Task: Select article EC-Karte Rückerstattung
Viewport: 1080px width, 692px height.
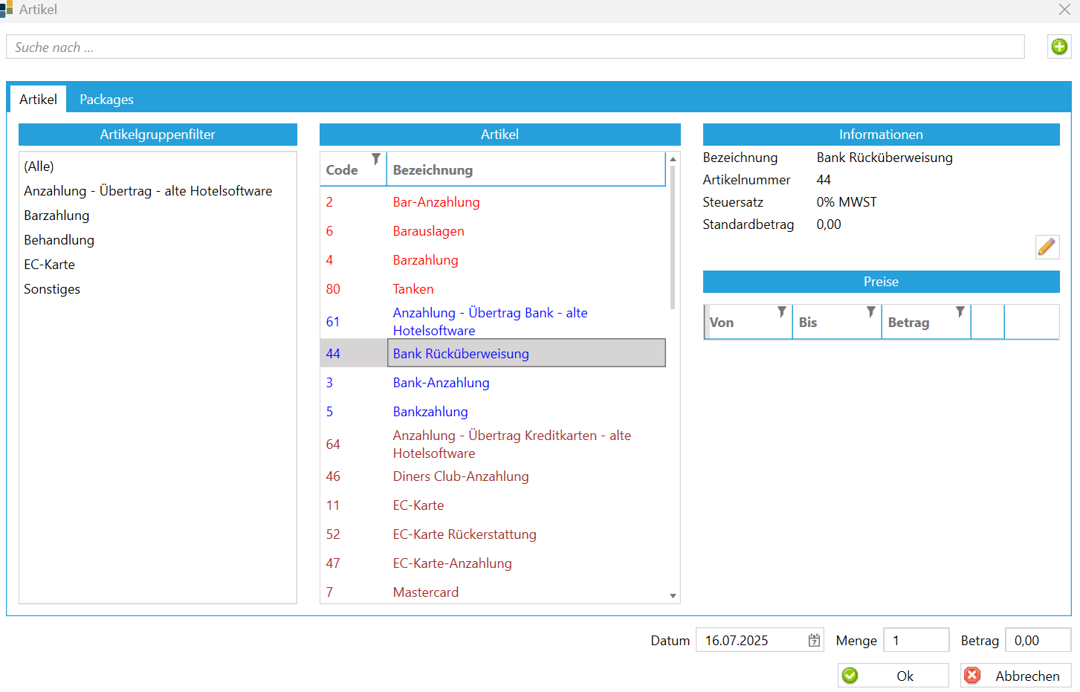Action: click(465, 534)
